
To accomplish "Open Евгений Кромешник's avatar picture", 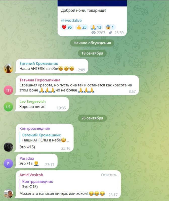I will (8, 69).
